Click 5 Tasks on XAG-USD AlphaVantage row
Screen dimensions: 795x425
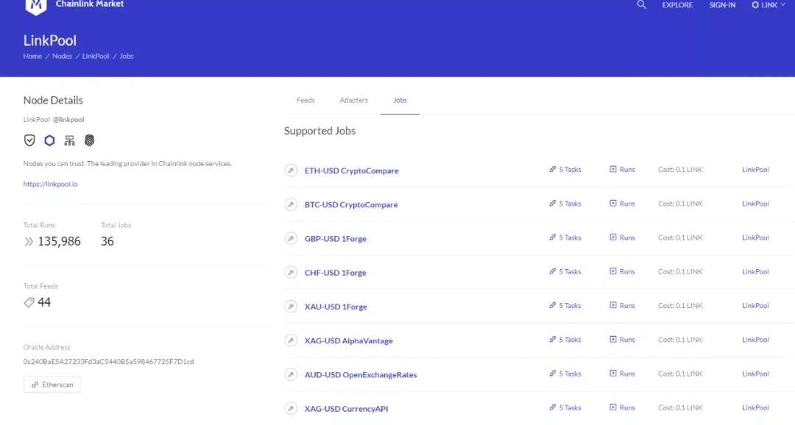(565, 340)
